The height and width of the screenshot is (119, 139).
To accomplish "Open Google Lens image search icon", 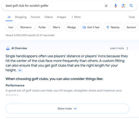I will coord(124,6).
